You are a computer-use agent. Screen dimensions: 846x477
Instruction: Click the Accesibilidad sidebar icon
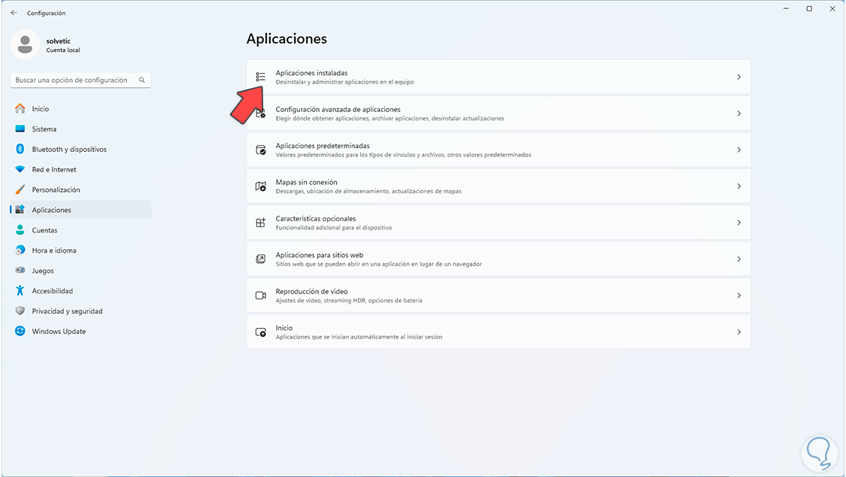click(20, 290)
